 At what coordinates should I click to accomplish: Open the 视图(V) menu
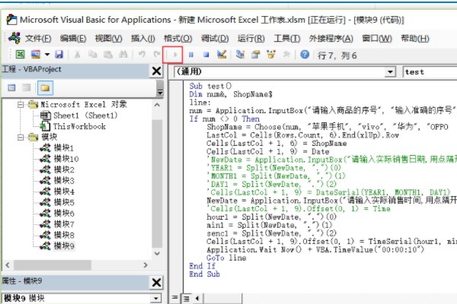pyautogui.click(x=108, y=39)
